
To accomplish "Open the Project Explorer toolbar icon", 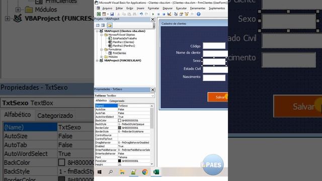I will tap(176, 14).
